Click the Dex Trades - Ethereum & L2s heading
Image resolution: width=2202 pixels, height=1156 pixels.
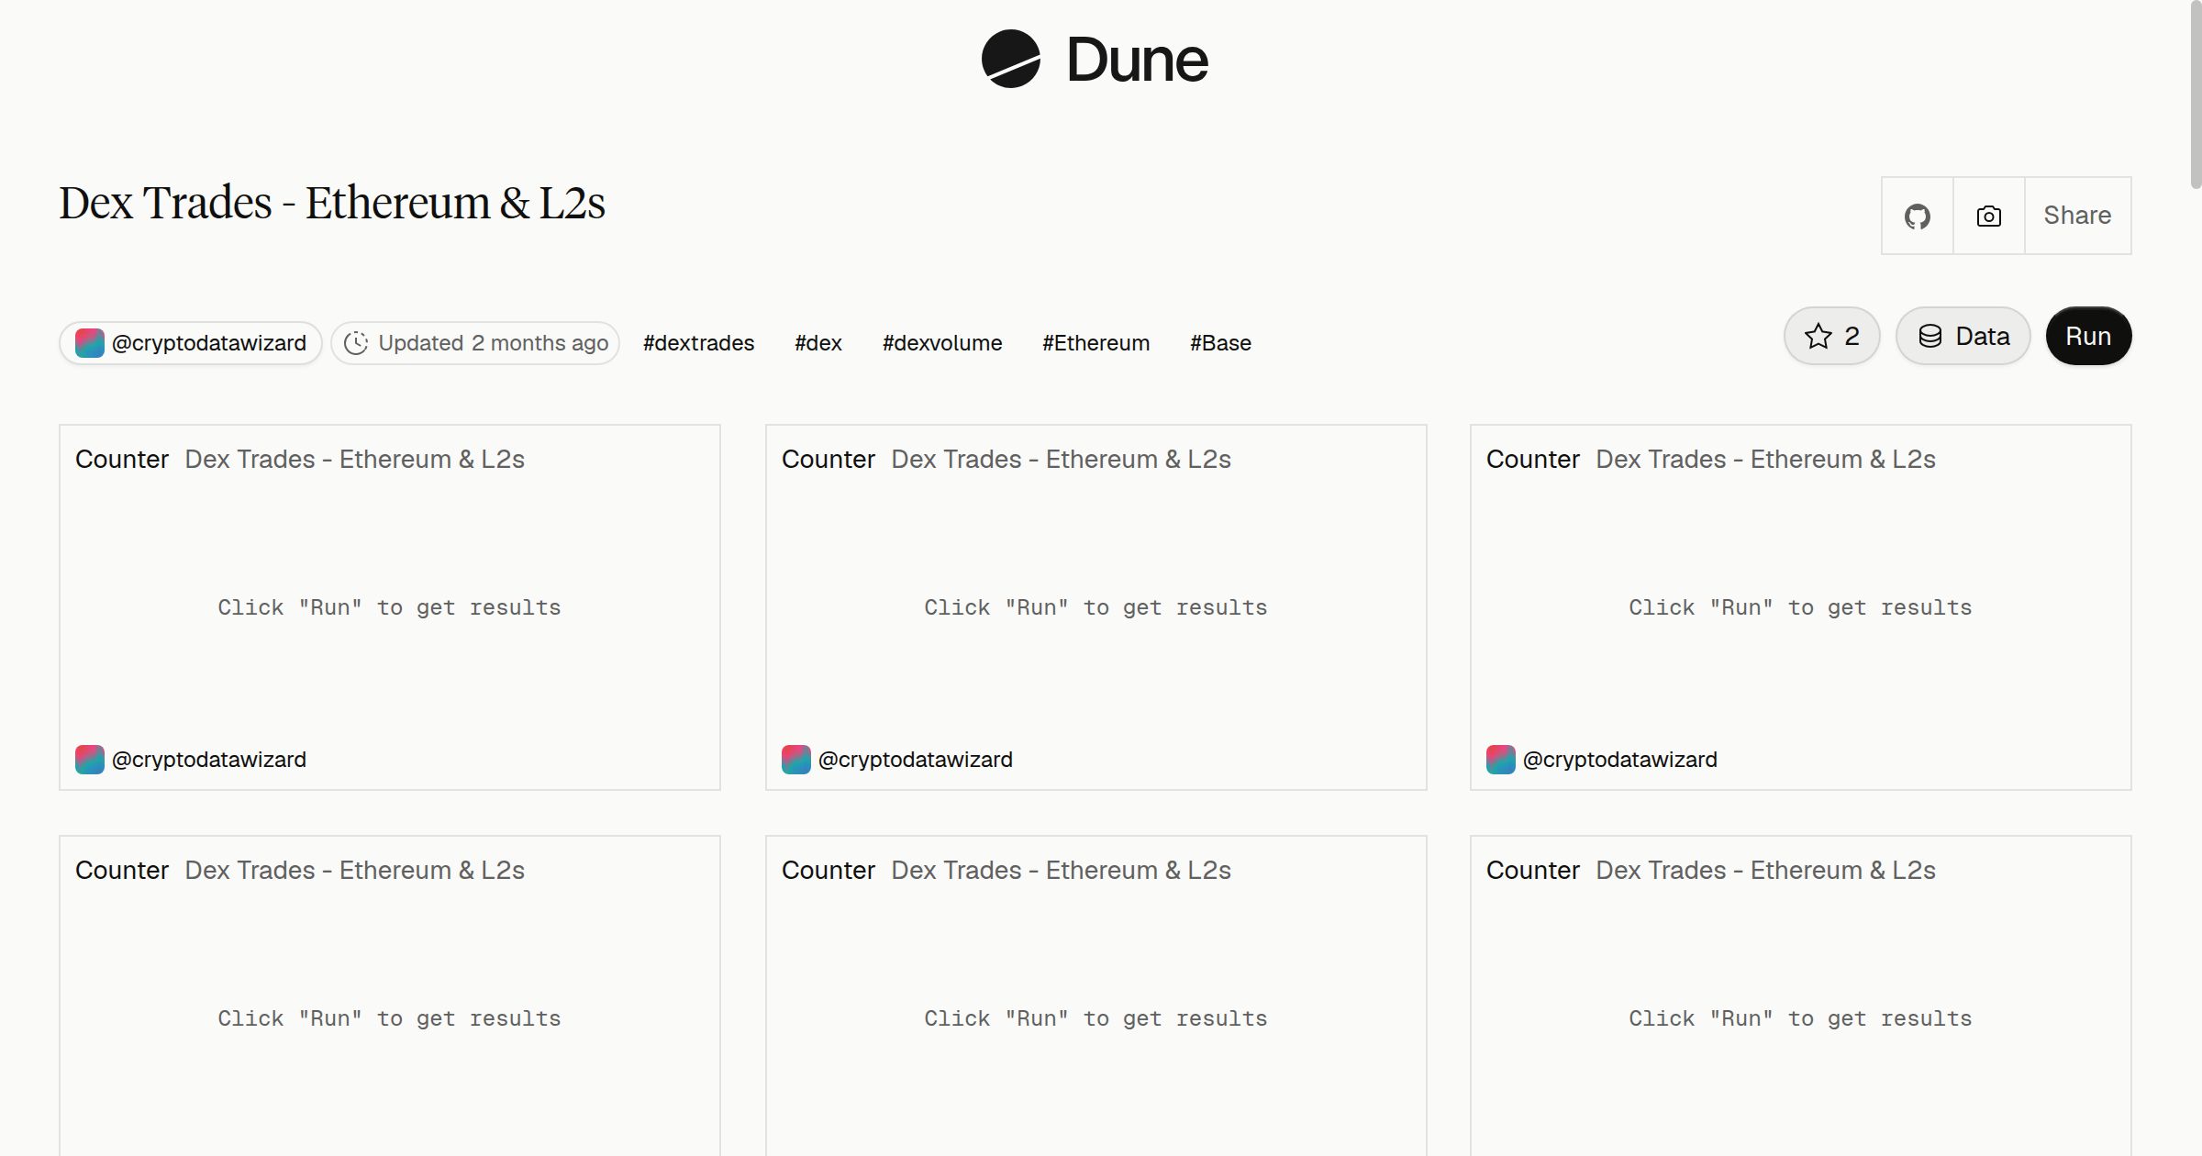[332, 203]
